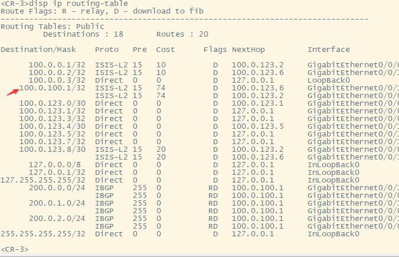Click the NextHop column header
This screenshot has width=399, height=257.
250,50
